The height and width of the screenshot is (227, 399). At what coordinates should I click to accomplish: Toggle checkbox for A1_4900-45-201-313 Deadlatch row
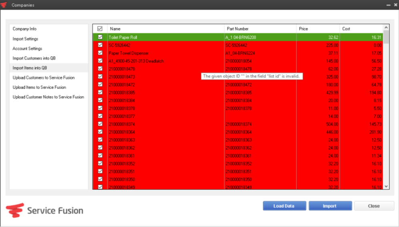click(x=100, y=61)
